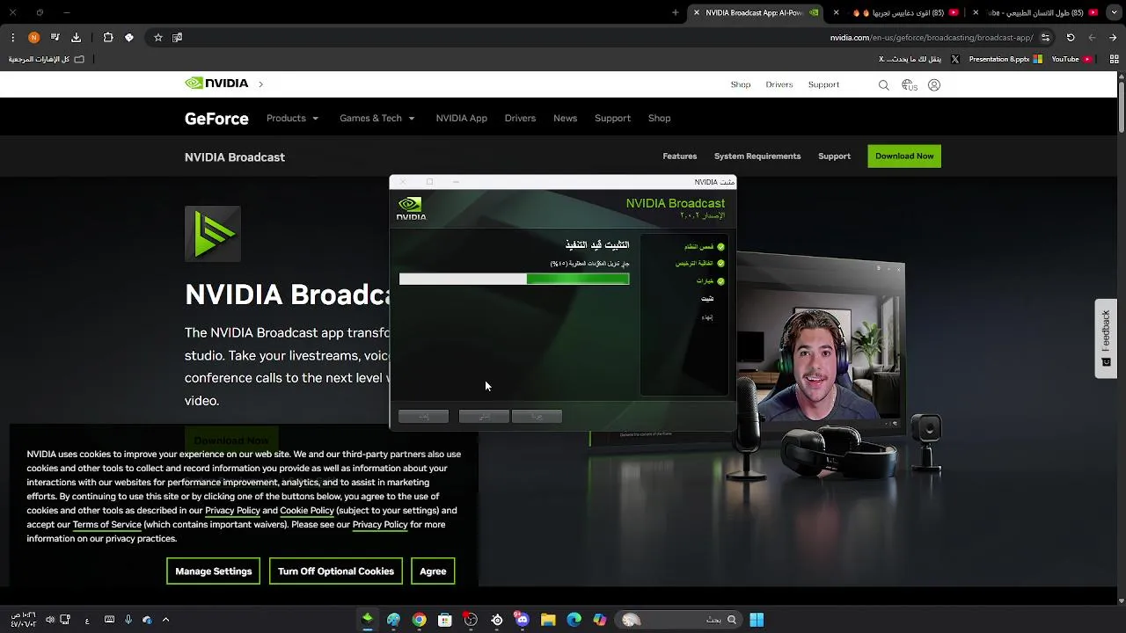The image size is (1126, 633).
Task: Open Google Chrome from the taskbar
Action: point(420,620)
